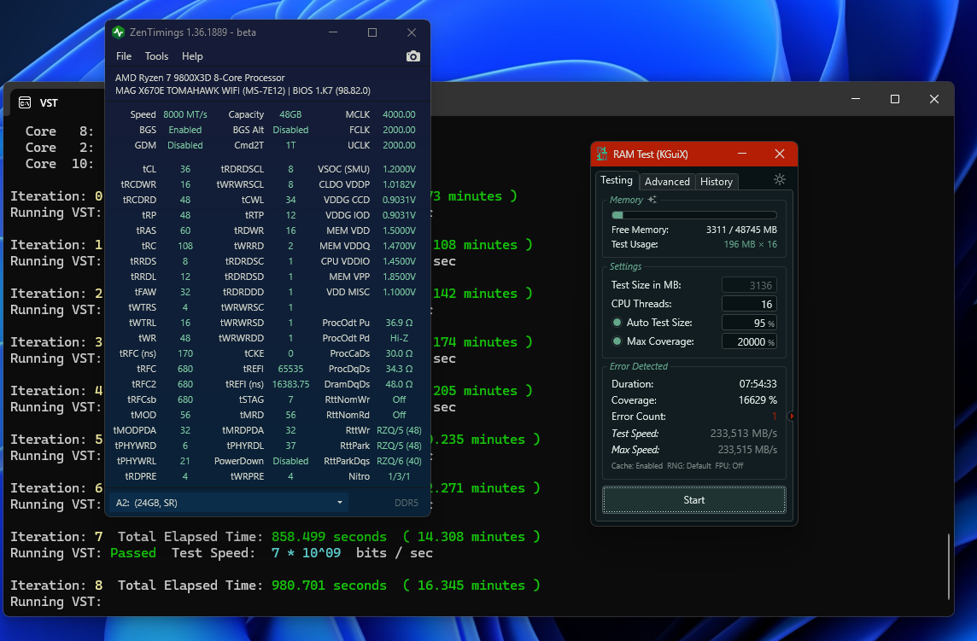Click the Error Count value in RAM Test
Image resolution: width=977 pixels, height=641 pixels.
click(x=775, y=417)
